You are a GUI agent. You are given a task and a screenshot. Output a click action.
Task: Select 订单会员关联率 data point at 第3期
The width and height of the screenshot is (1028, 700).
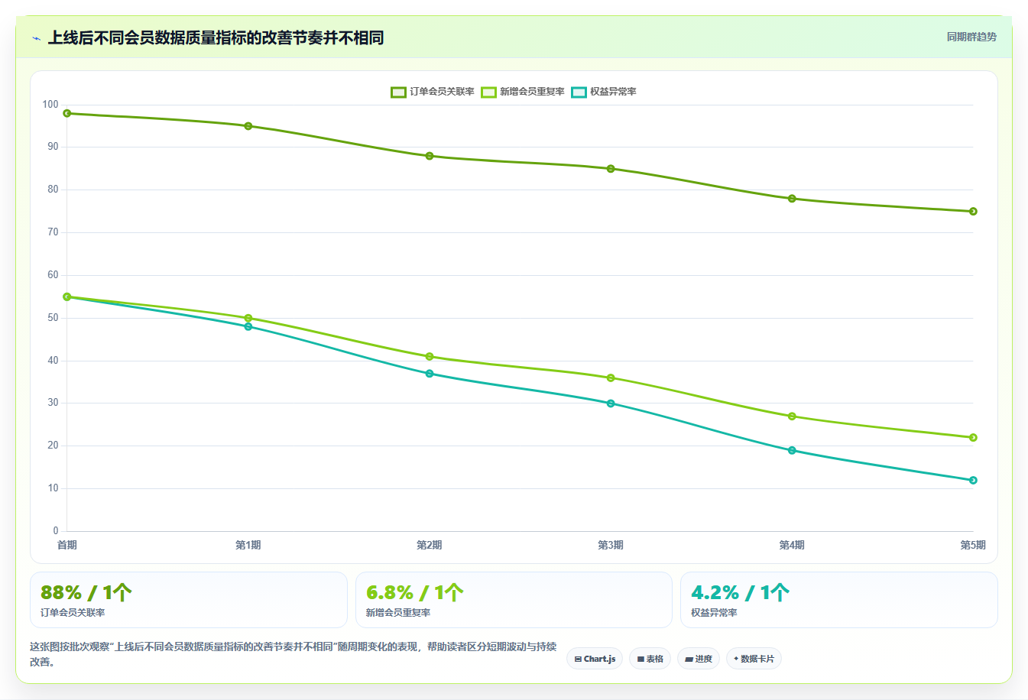pyautogui.click(x=611, y=169)
